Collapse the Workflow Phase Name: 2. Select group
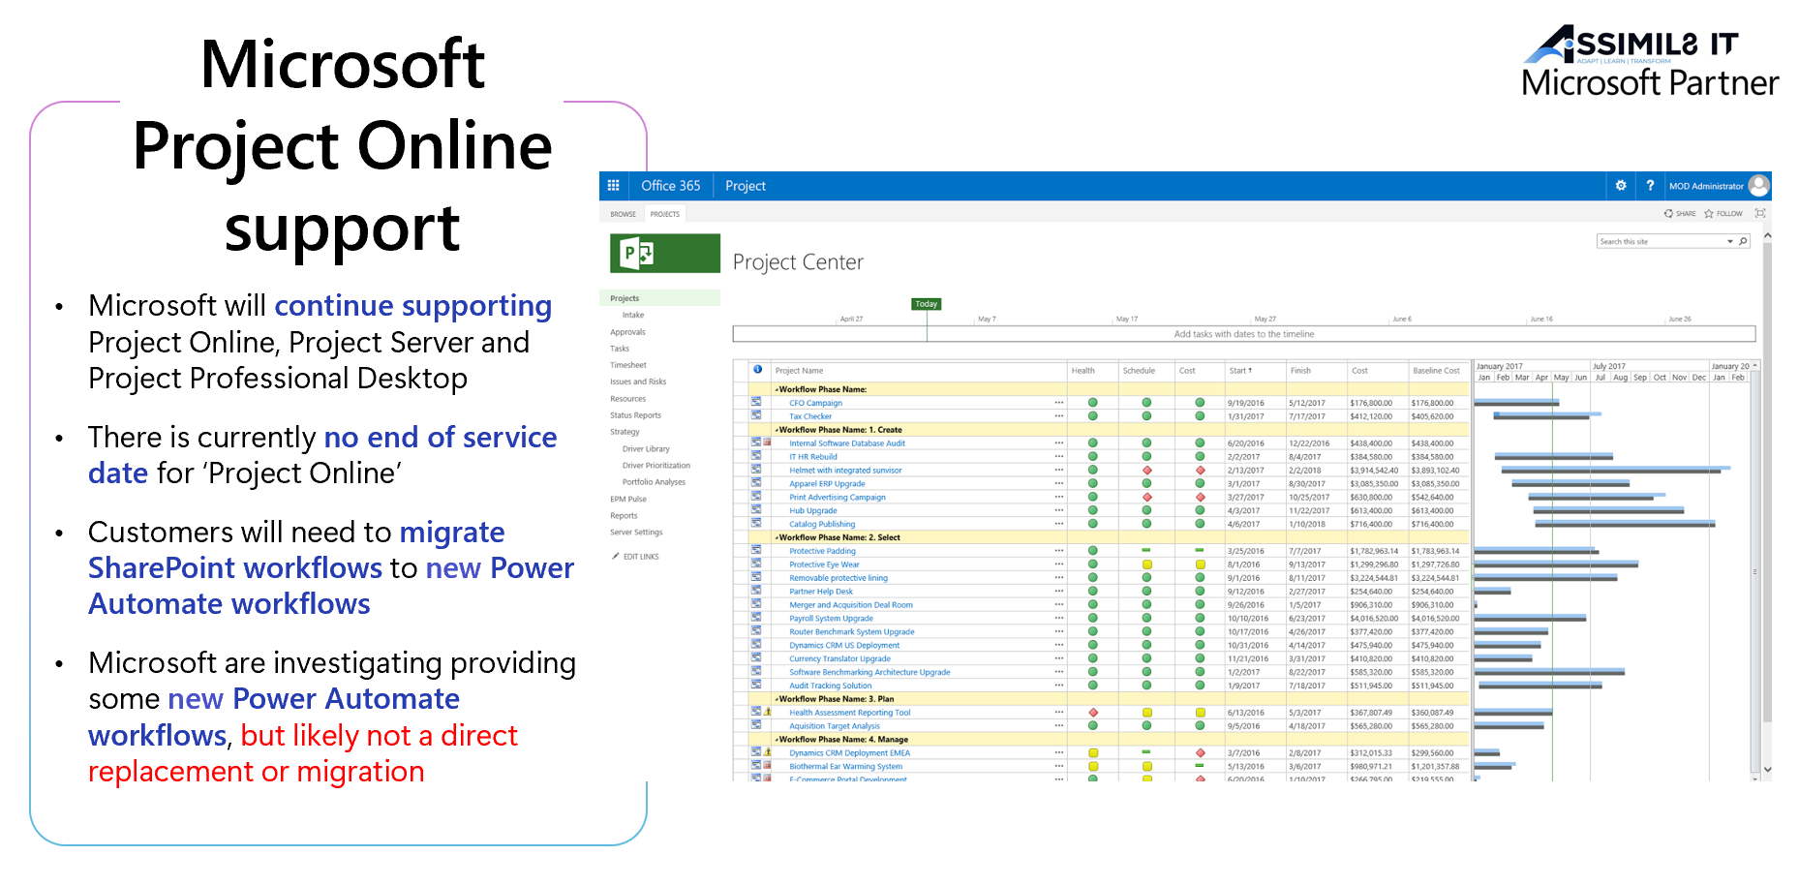The width and height of the screenshot is (1799, 885). point(775,536)
